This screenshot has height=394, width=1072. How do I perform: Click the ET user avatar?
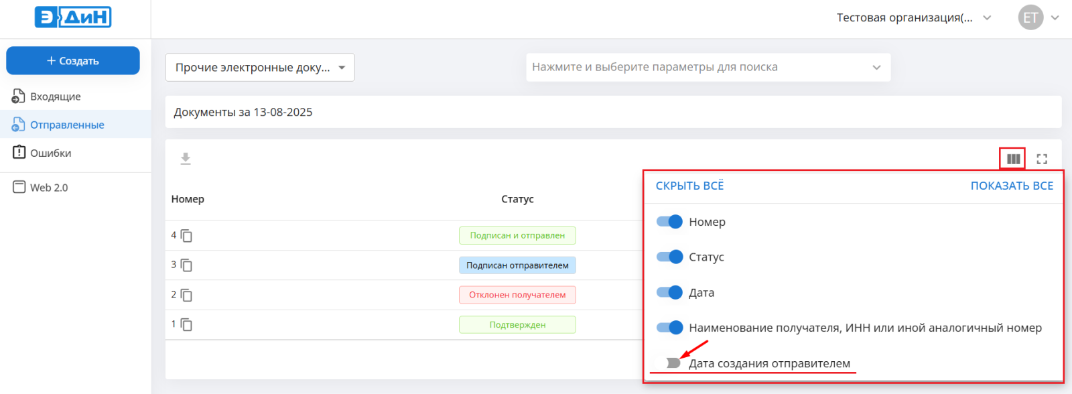click(1030, 17)
